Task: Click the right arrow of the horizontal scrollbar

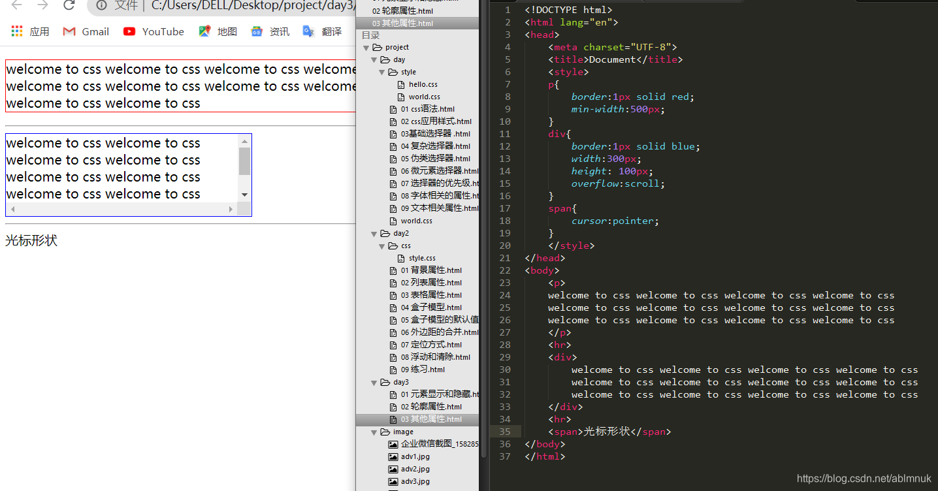Action: [x=231, y=209]
